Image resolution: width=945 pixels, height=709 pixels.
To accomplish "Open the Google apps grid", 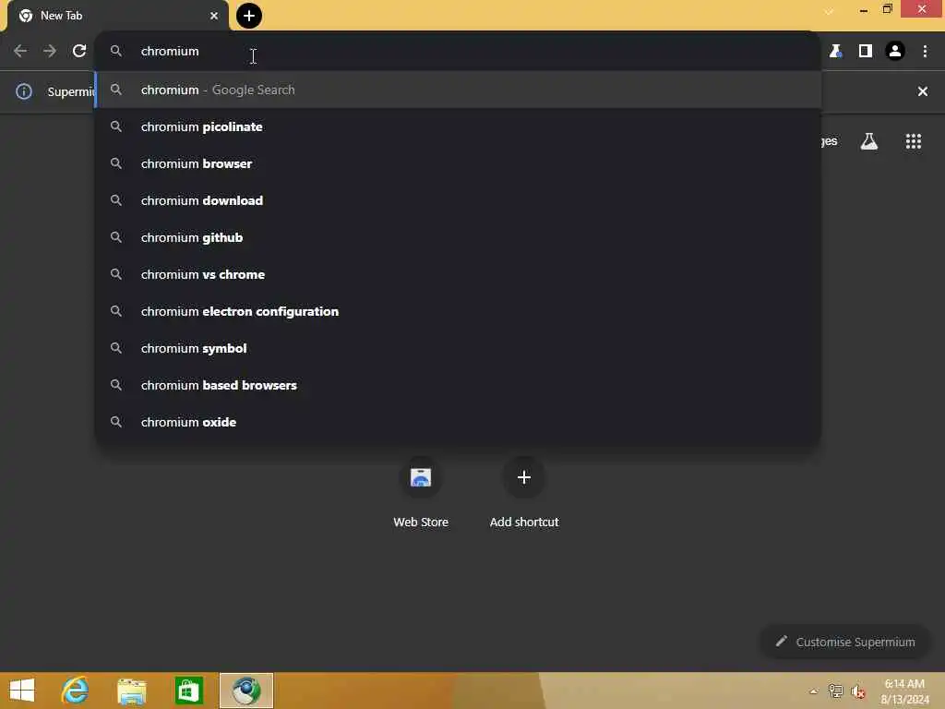I will coord(914,141).
